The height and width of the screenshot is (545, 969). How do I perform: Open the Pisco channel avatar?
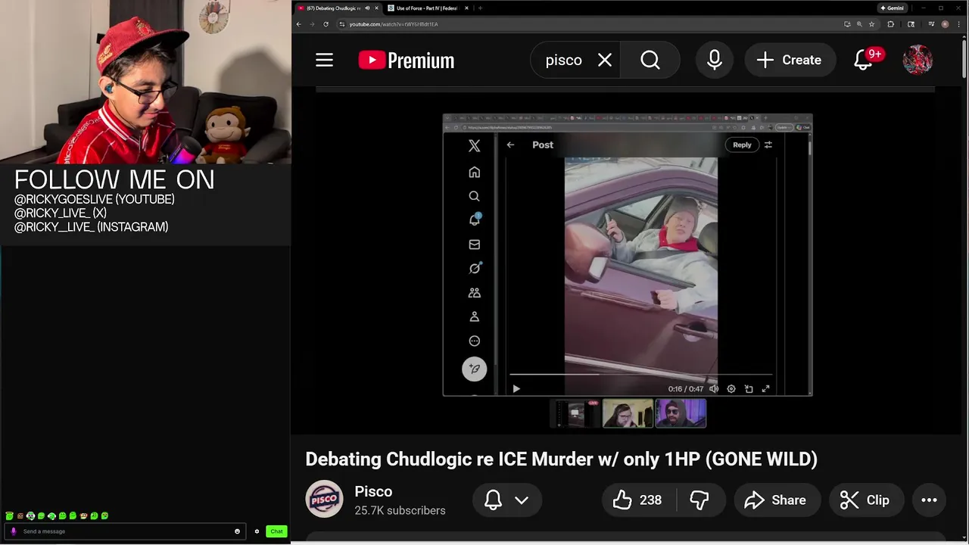click(324, 500)
